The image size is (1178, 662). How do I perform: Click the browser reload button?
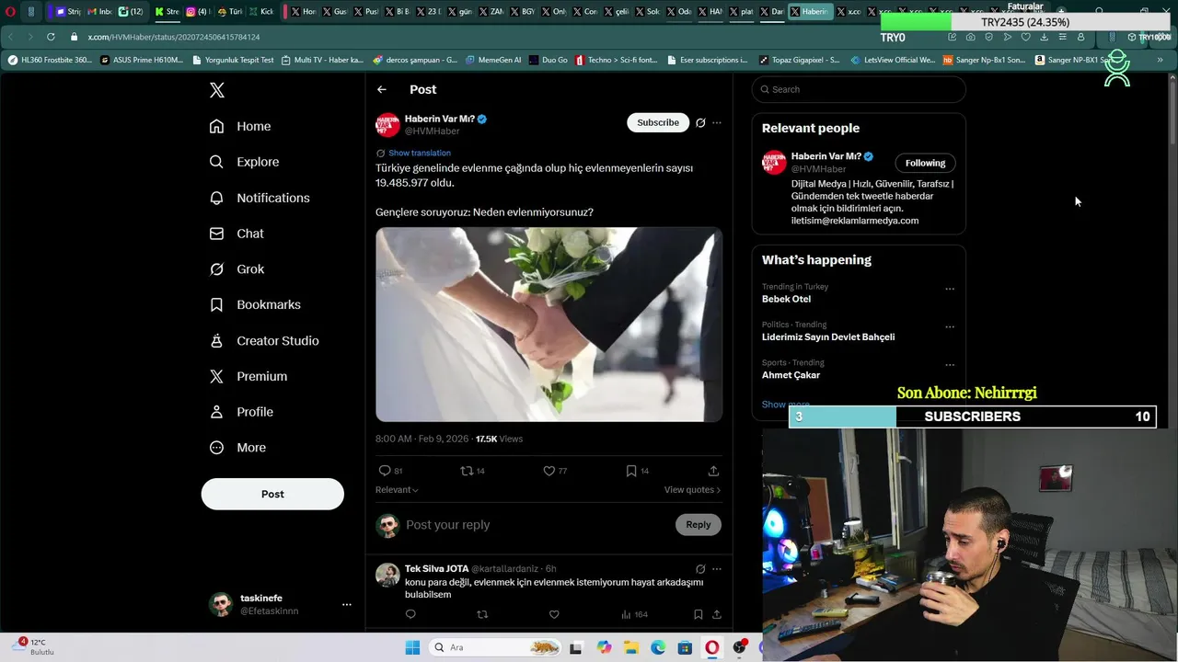[51, 37]
